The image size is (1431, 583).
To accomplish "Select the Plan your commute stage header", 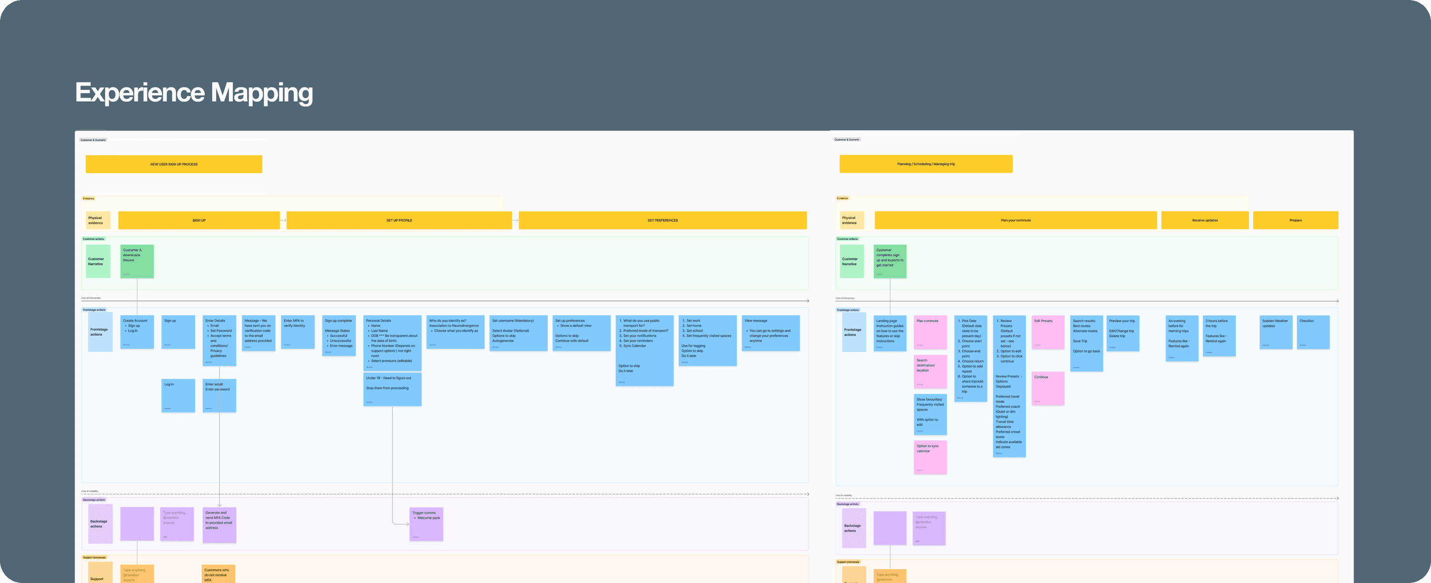I will pyautogui.click(x=1015, y=220).
